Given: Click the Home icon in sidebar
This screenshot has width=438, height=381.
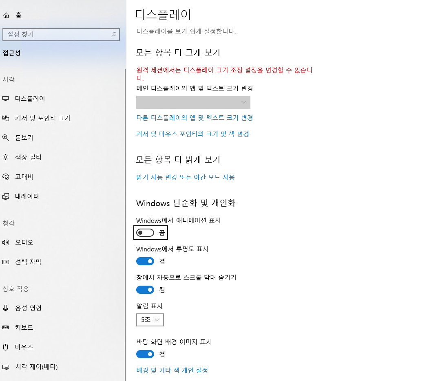Looking at the screenshot, I should click(x=6, y=15).
